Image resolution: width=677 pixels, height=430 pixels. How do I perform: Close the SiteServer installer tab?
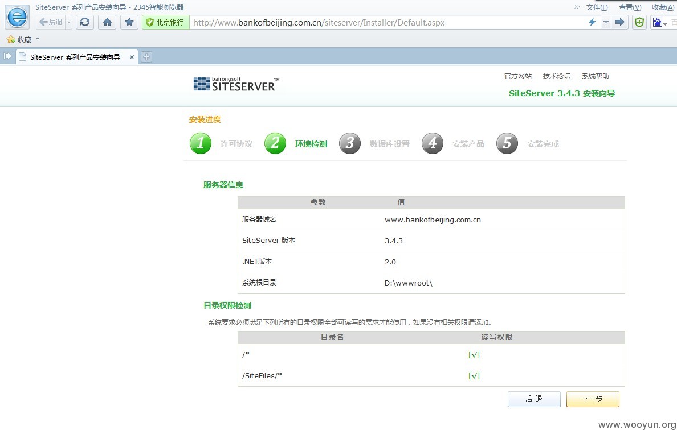click(132, 57)
